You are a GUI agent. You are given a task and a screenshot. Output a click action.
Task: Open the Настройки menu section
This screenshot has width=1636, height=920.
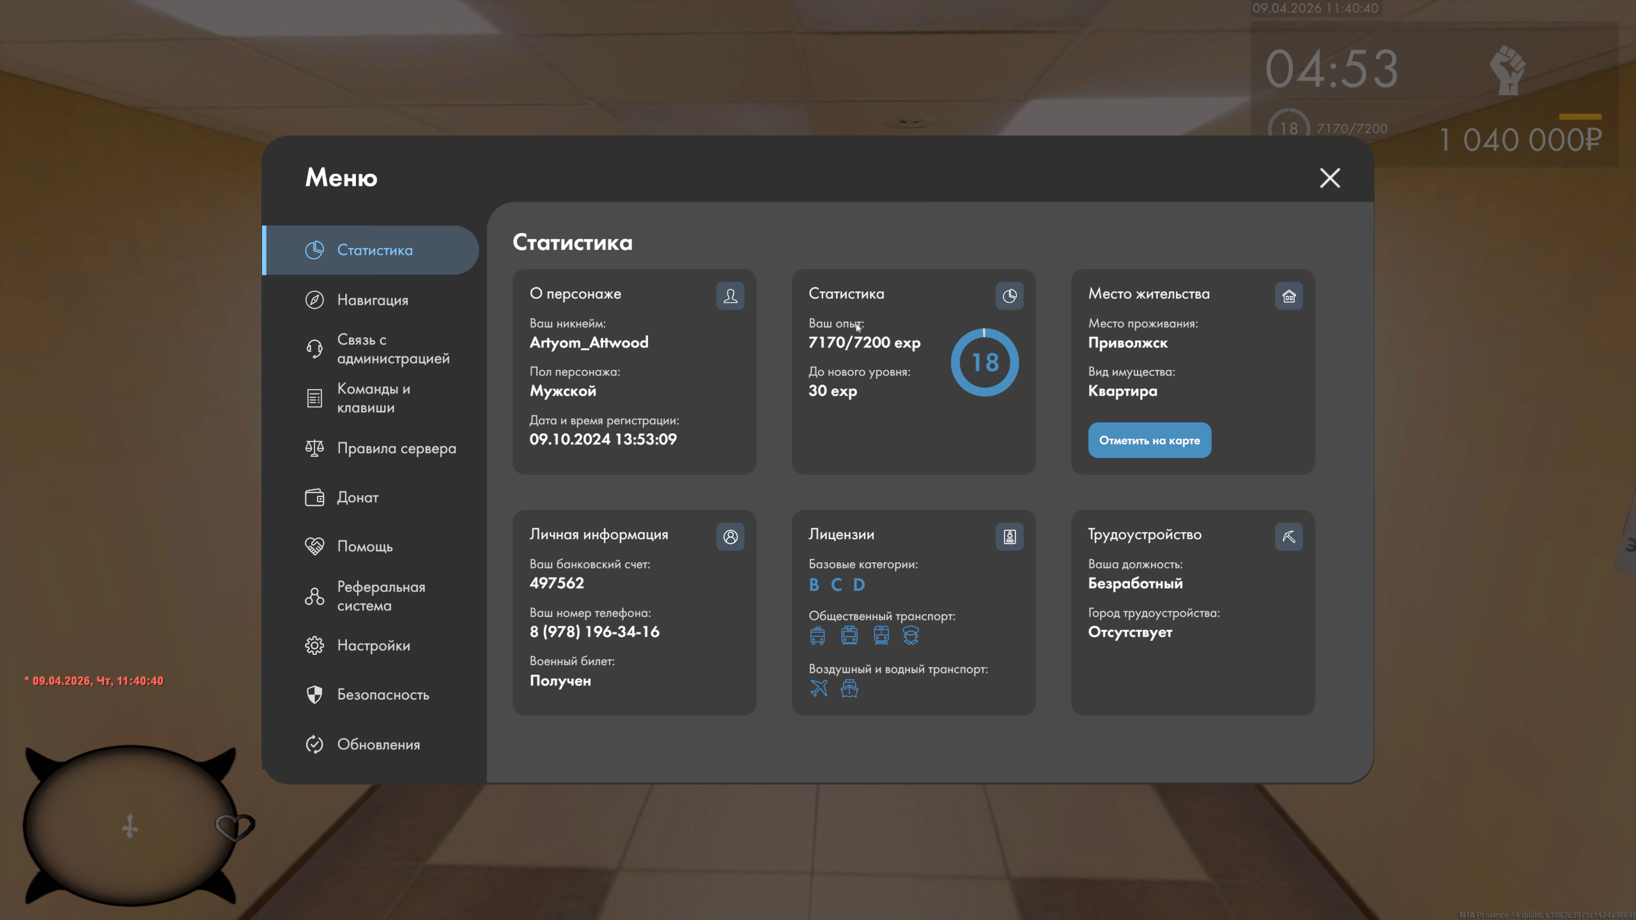pyautogui.click(x=373, y=645)
